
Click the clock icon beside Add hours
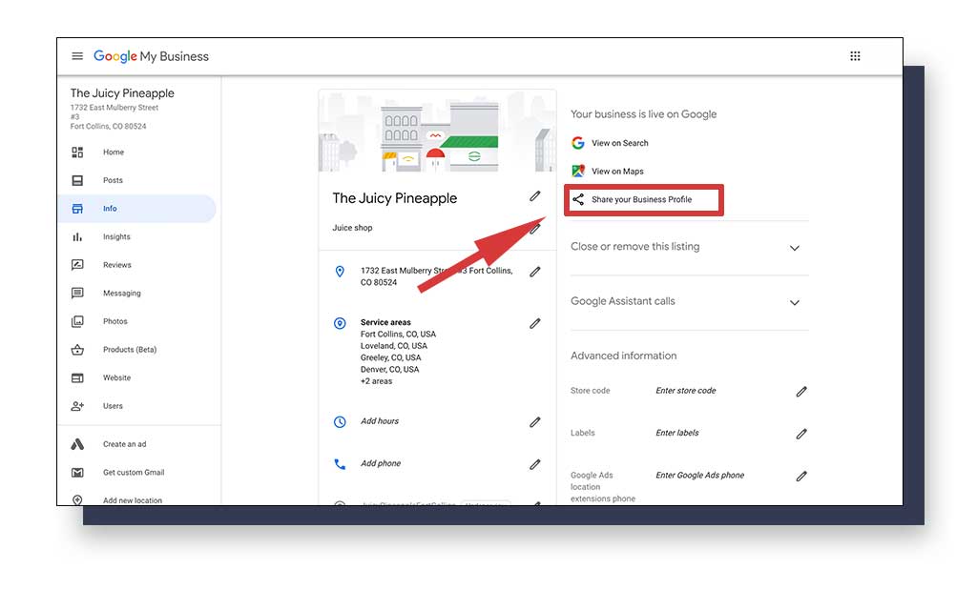point(340,422)
